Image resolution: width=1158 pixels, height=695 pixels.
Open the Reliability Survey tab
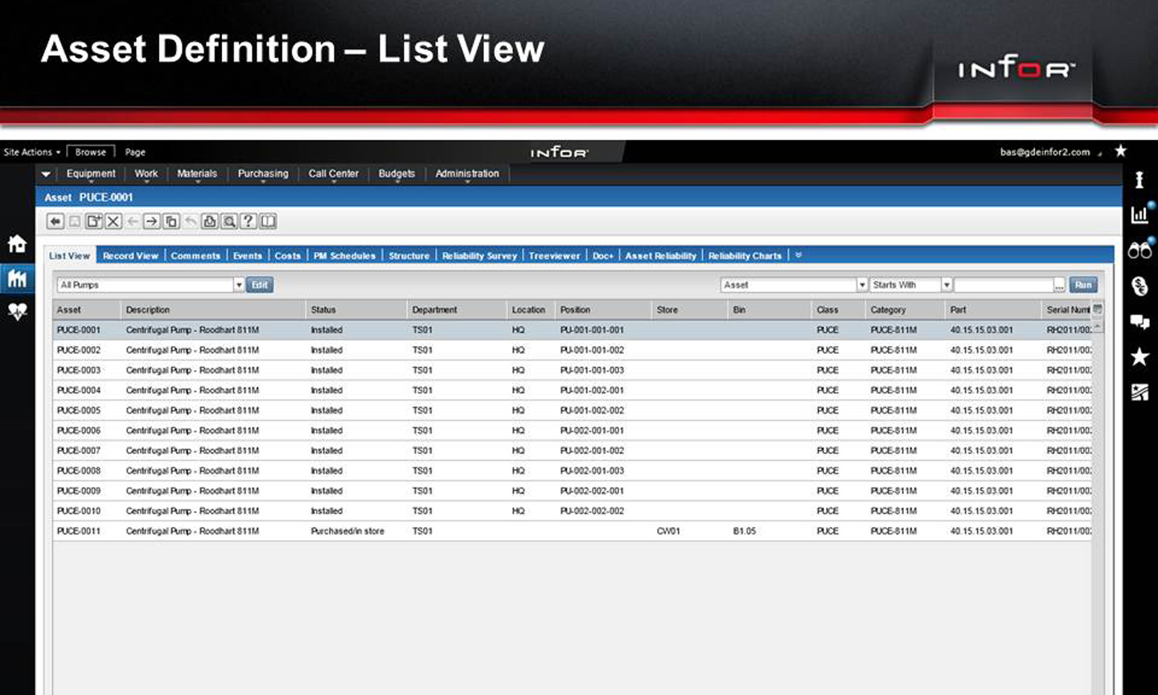pyautogui.click(x=479, y=256)
